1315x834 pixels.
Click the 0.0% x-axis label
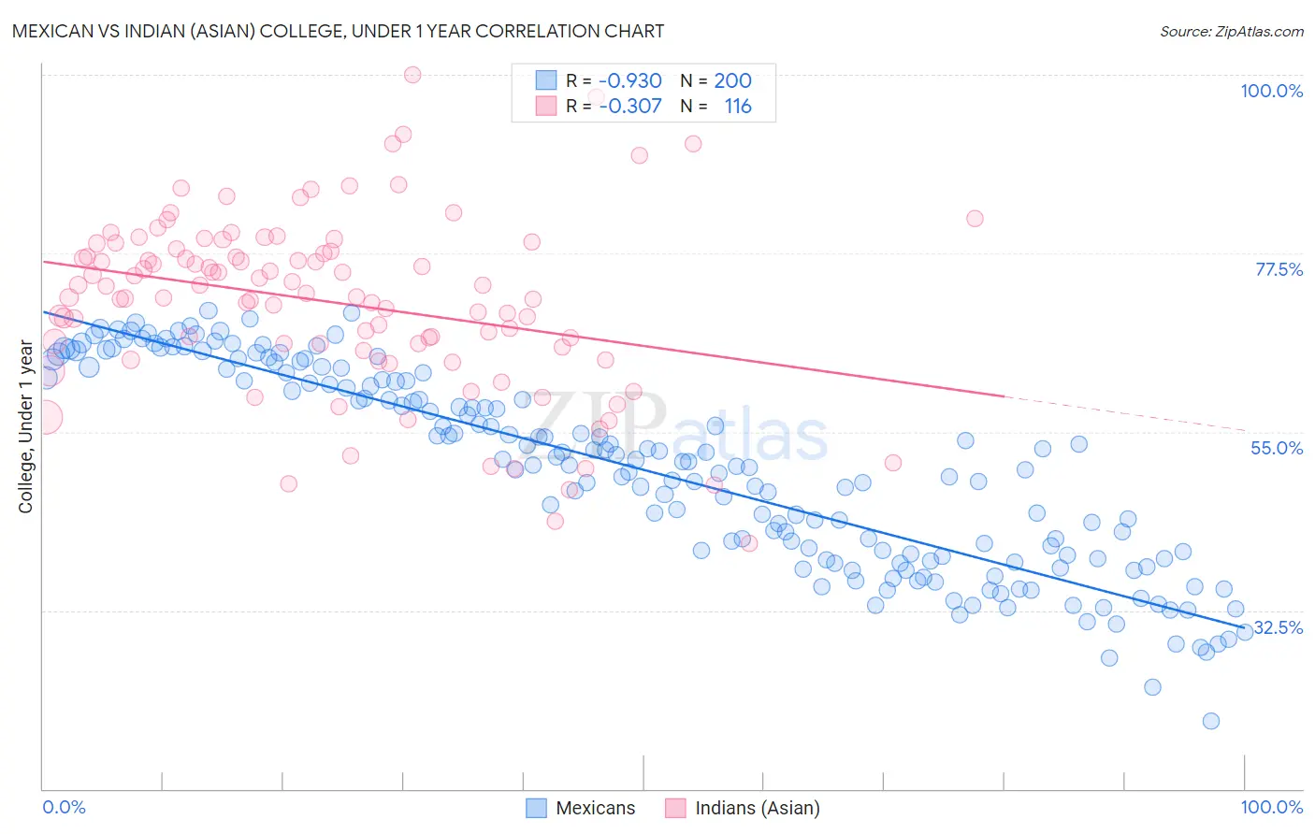64,807
